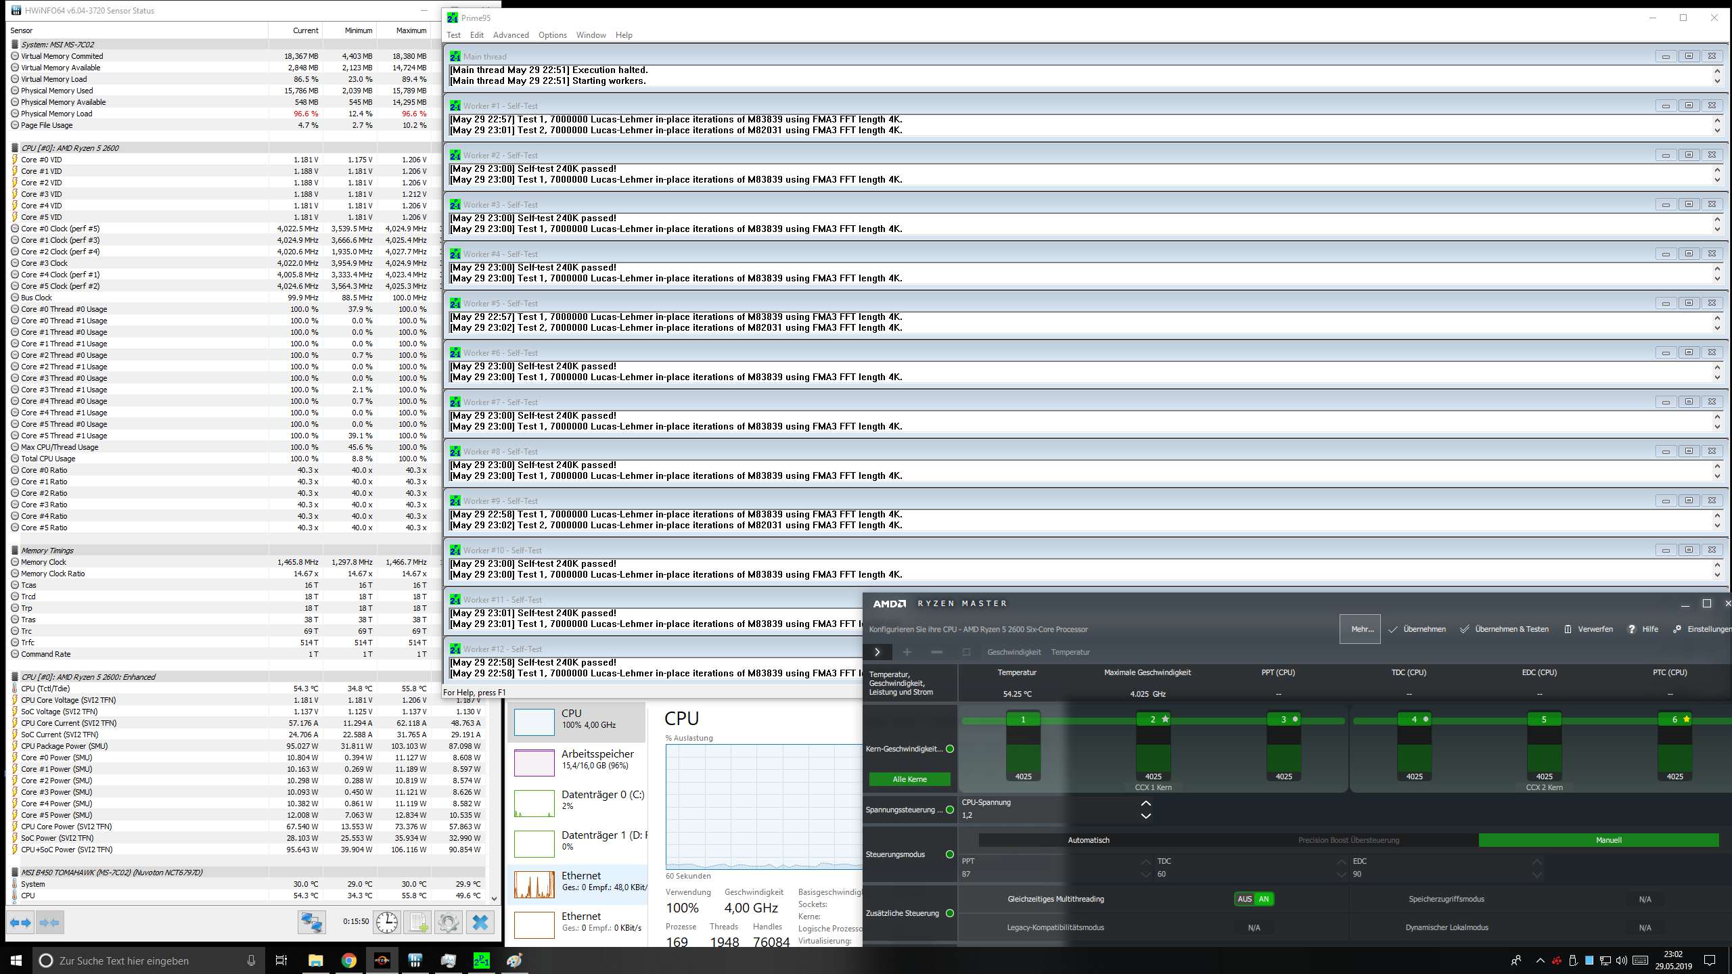Click HWiNFO collapse columns arrows icon
Viewport: 1732px width, 974px height.
coord(49,923)
